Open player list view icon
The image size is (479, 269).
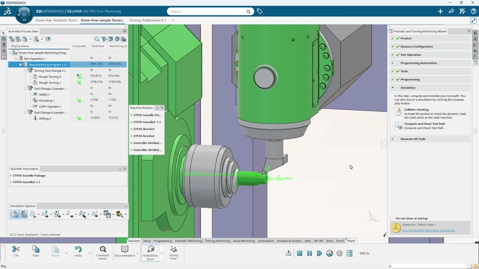pyautogui.click(x=349, y=254)
